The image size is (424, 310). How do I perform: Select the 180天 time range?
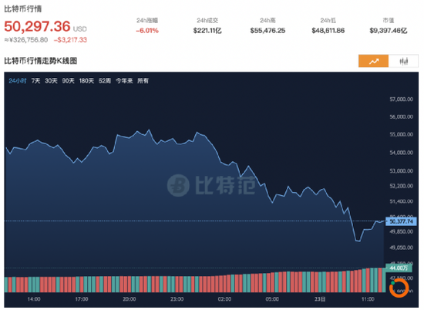coord(86,81)
